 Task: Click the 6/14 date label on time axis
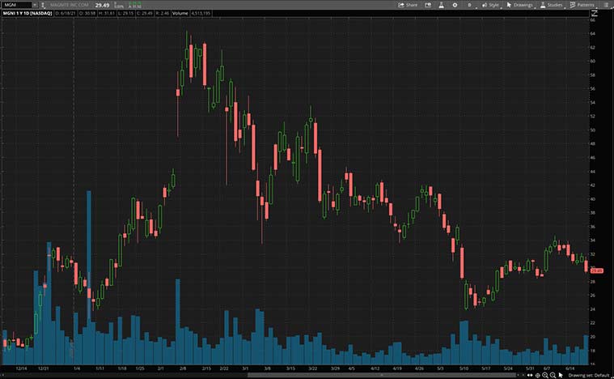pos(570,368)
